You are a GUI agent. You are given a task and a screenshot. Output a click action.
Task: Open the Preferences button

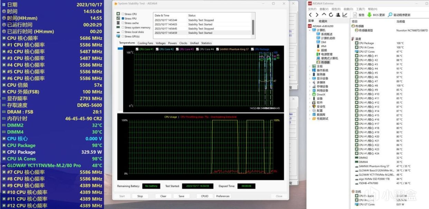[x=223, y=196]
